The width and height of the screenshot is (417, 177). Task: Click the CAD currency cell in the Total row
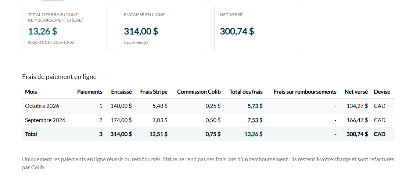pyautogui.click(x=380, y=134)
